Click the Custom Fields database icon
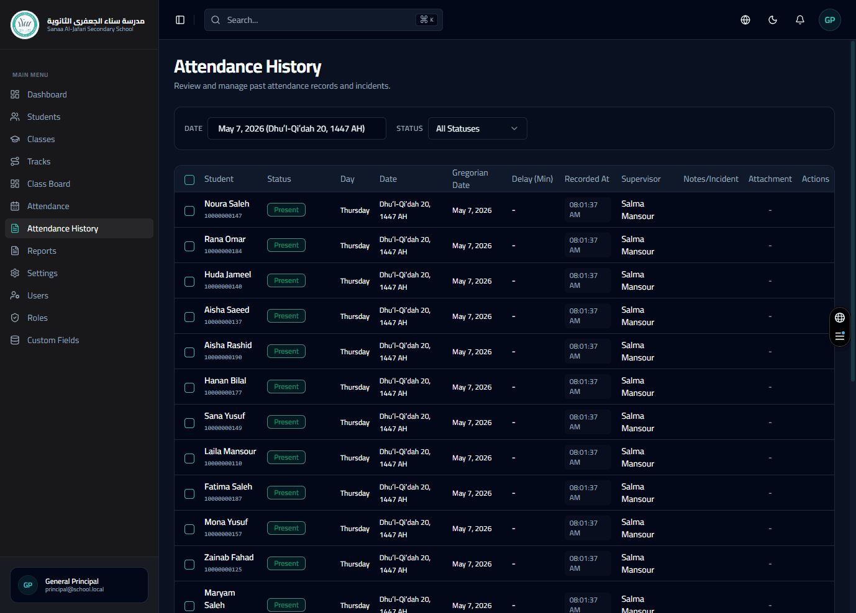 [x=15, y=340]
